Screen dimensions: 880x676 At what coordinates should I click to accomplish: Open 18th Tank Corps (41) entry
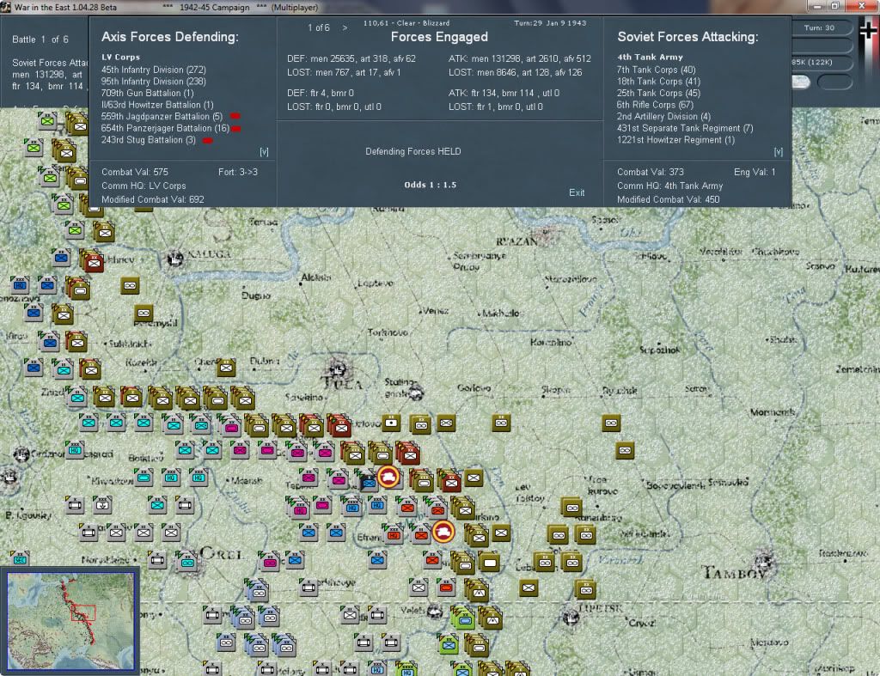[x=658, y=82]
